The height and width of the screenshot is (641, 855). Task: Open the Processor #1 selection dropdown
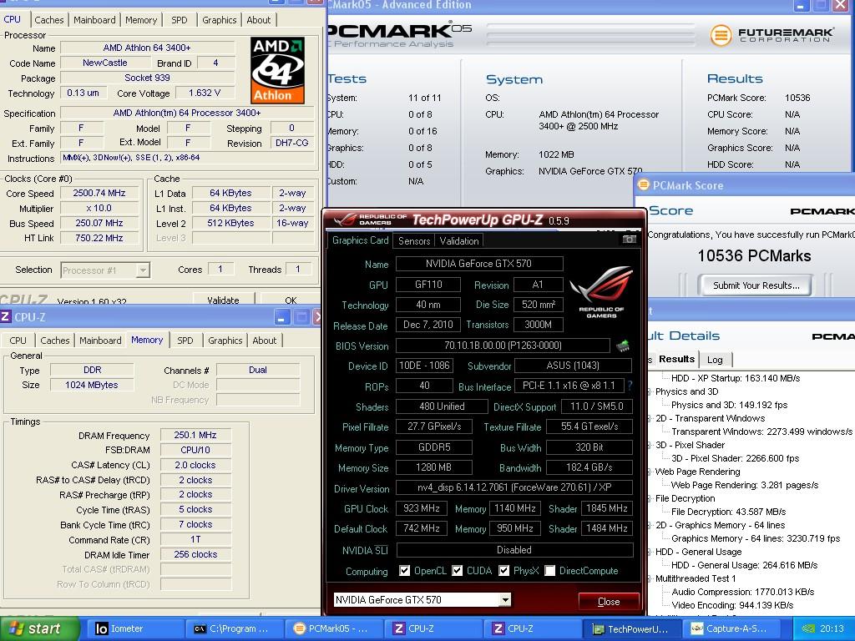(x=142, y=270)
